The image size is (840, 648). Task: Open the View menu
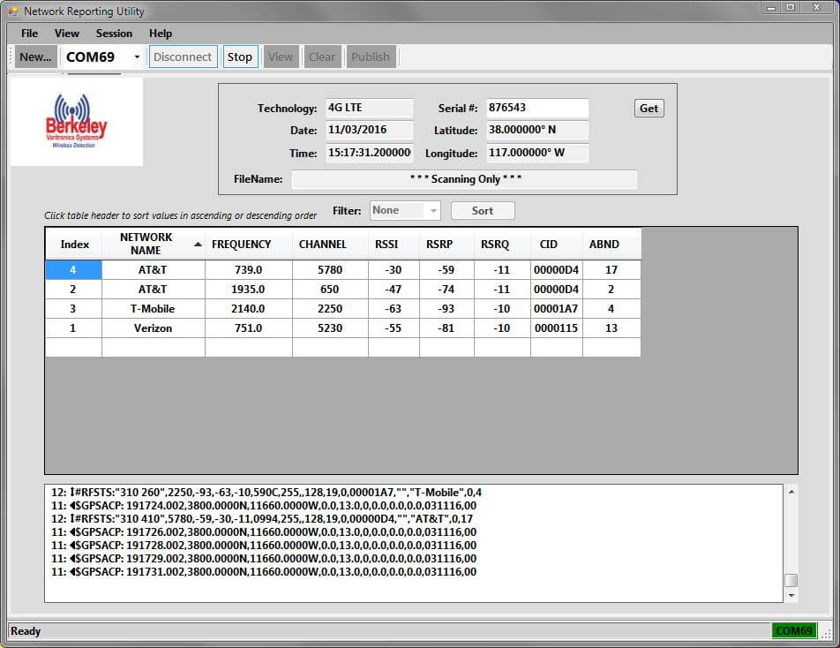(x=67, y=34)
